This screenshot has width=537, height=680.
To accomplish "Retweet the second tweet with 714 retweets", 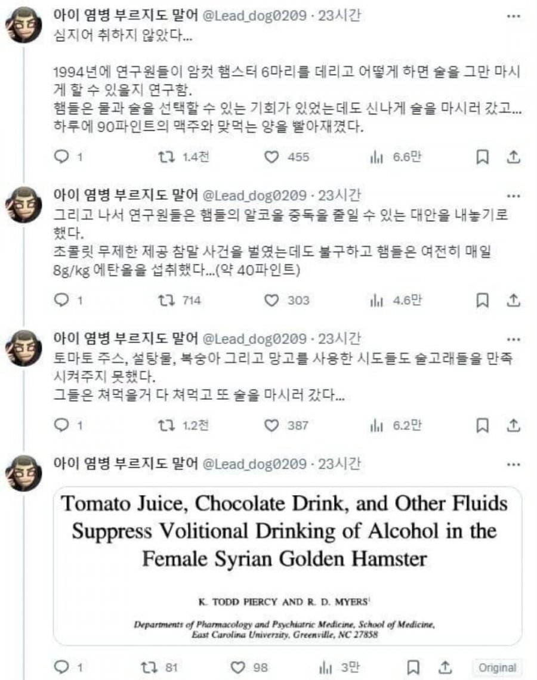I will (x=164, y=300).
